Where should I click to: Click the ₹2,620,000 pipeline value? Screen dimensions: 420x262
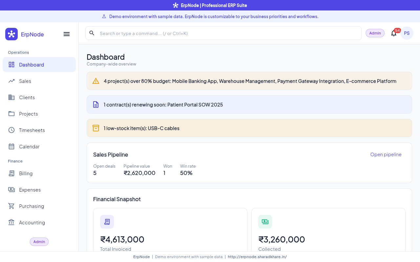139,173
